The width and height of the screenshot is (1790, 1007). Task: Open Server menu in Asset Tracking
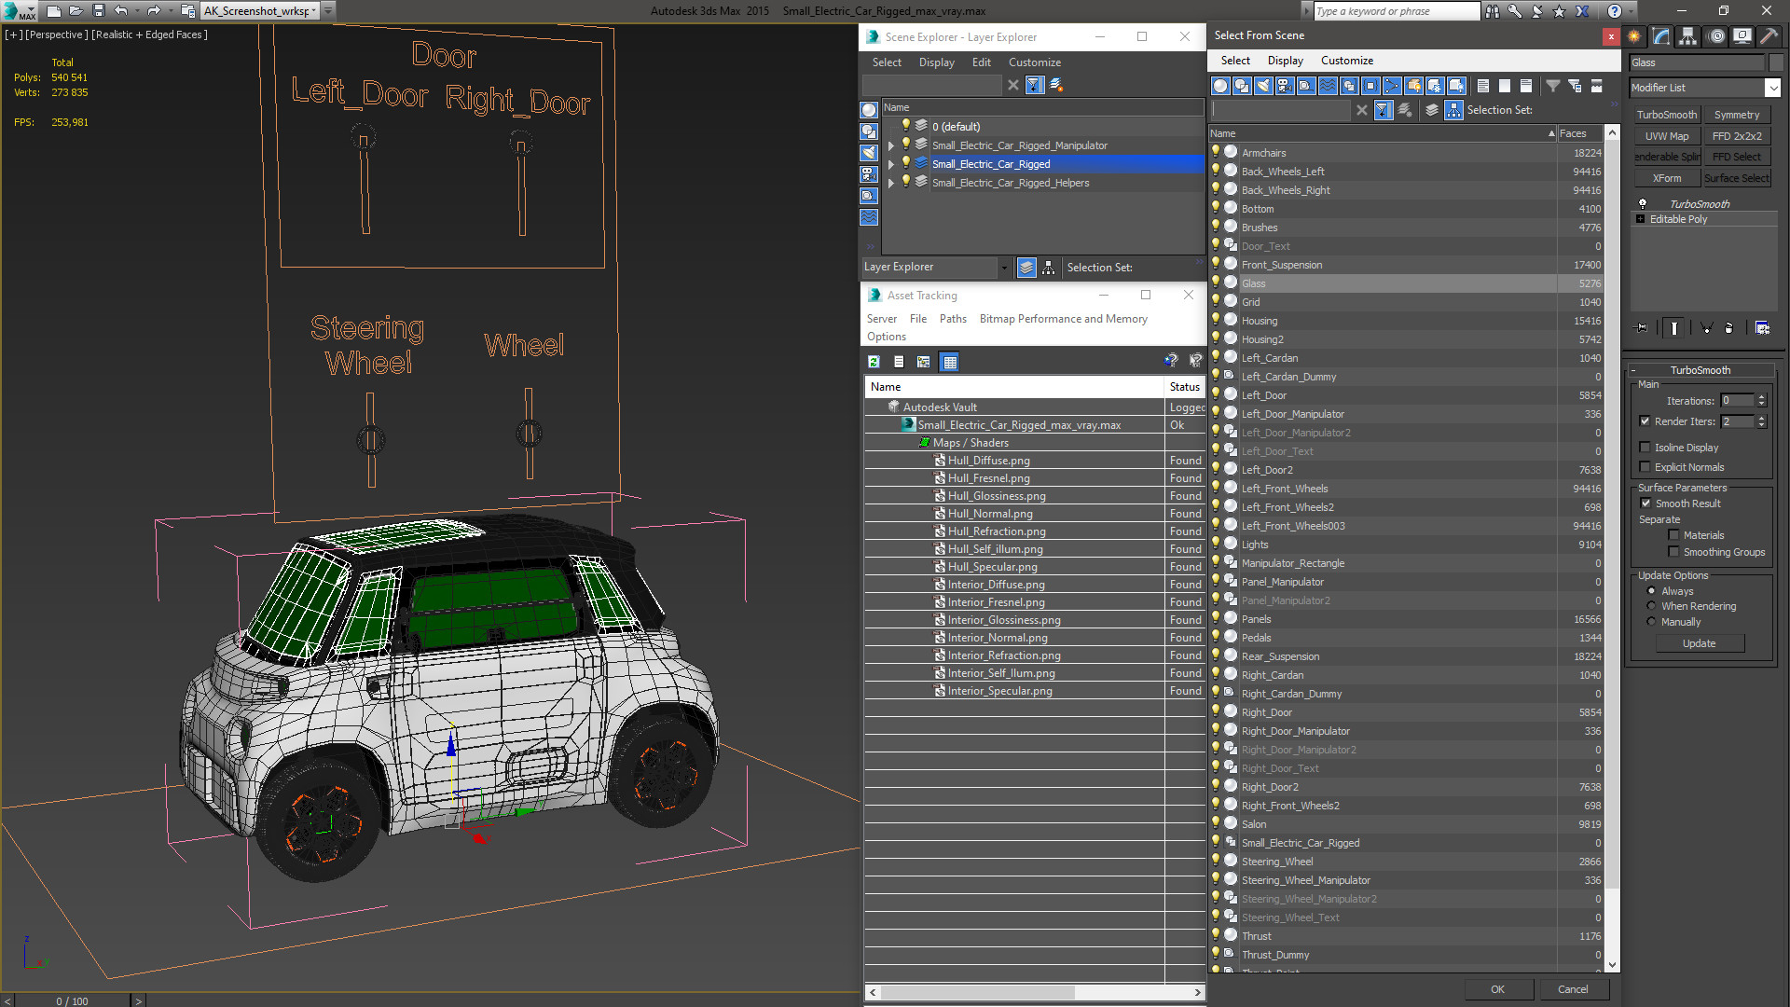[881, 319]
